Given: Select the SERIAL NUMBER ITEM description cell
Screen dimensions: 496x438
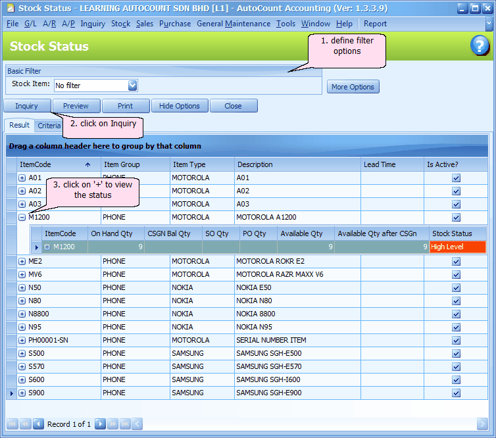Looking at the screenshot, I should click(297, 340).
